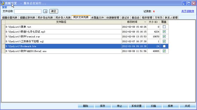The image size is (197, 110).
Task: Check the 覆盖 box for Bookmark.htm
Action: [x=164, y=46]
